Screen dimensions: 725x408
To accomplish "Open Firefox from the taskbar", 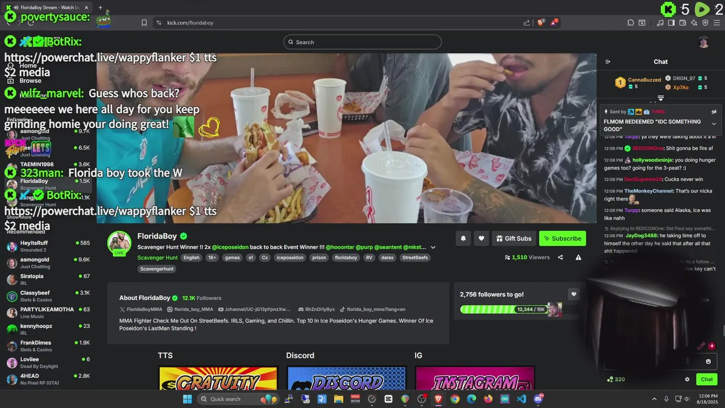I will pyautogui.click(x=488, y=399).
